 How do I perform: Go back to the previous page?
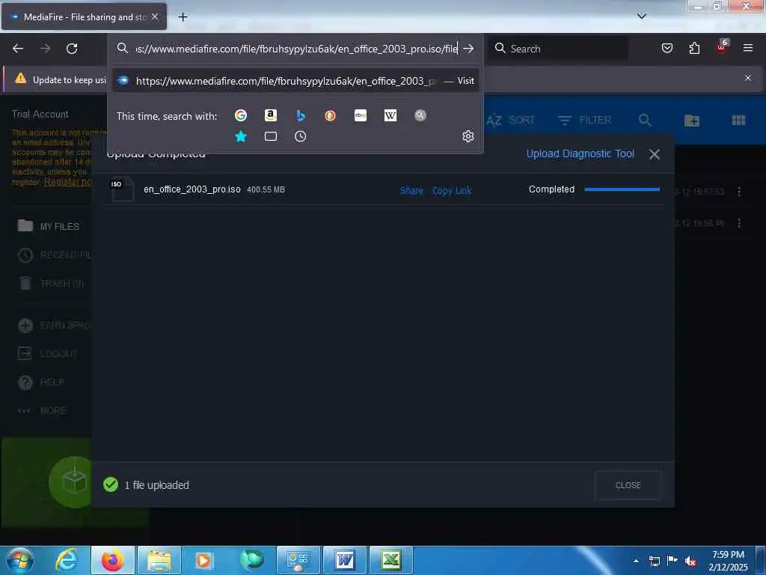click(x=18, y=49)
